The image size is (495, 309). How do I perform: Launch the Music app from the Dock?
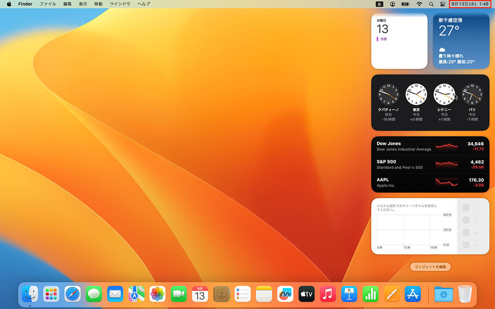(328, 294)
